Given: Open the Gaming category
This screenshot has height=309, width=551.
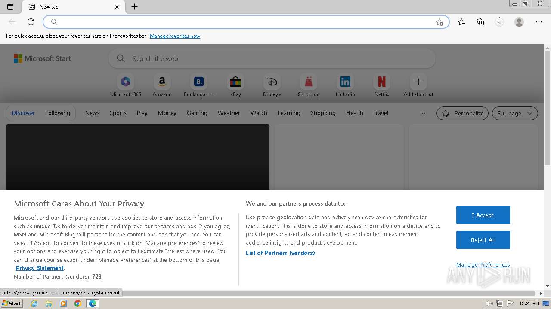Looking at the screenshot, I should click(x=197, y=113).
